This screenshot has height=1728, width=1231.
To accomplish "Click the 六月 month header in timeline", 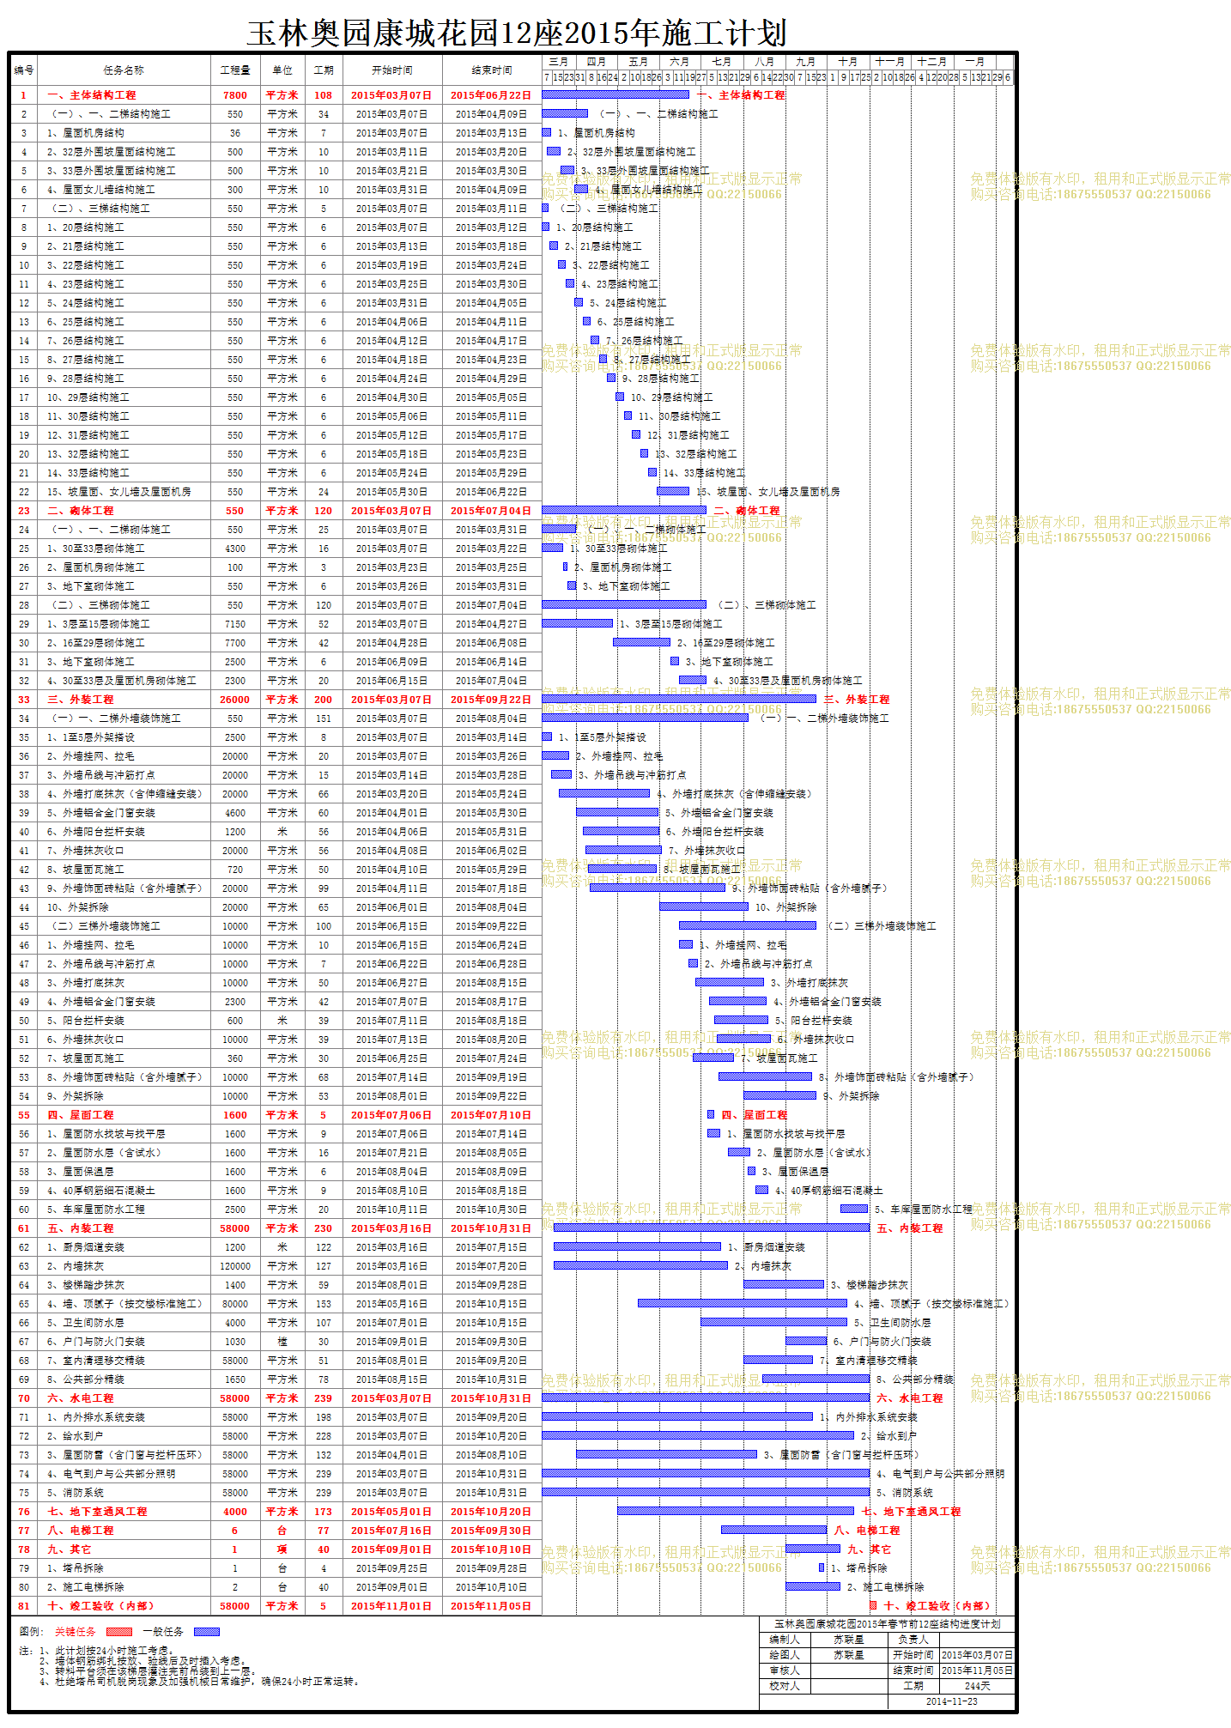I will [x=680, y=62].
